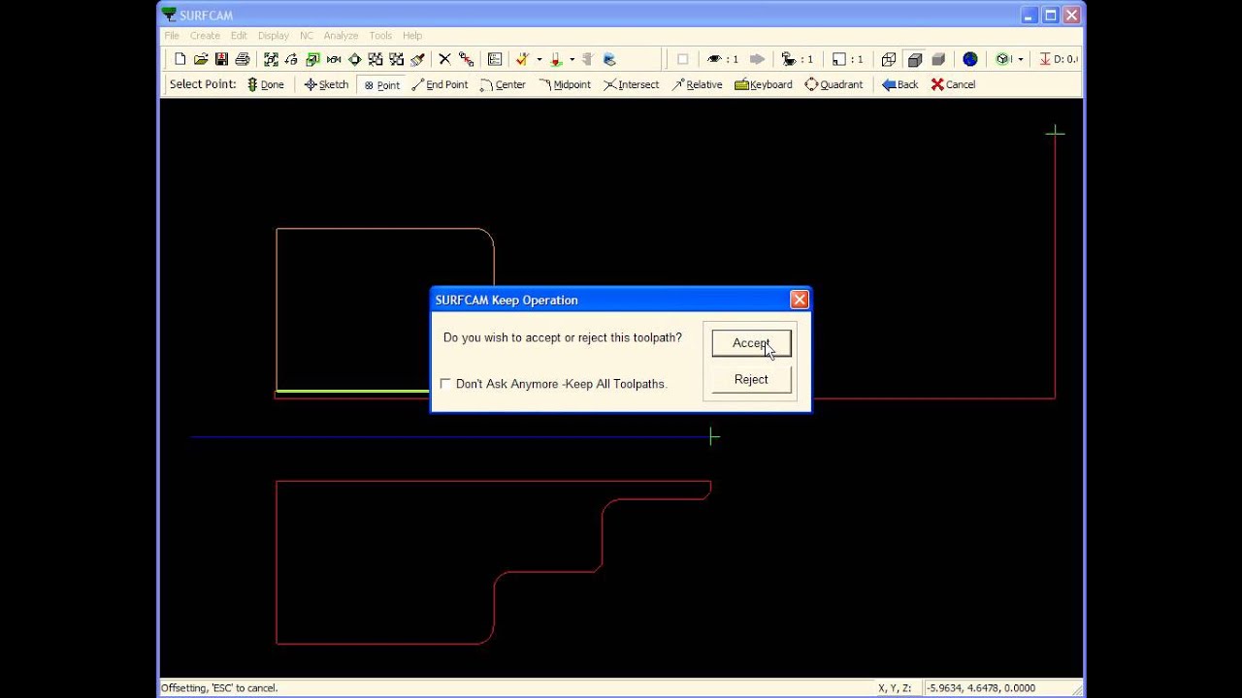The height and width of the screenshot is (698, 1242).
Task: Open the Display menu
Action: tap(274, 36)
